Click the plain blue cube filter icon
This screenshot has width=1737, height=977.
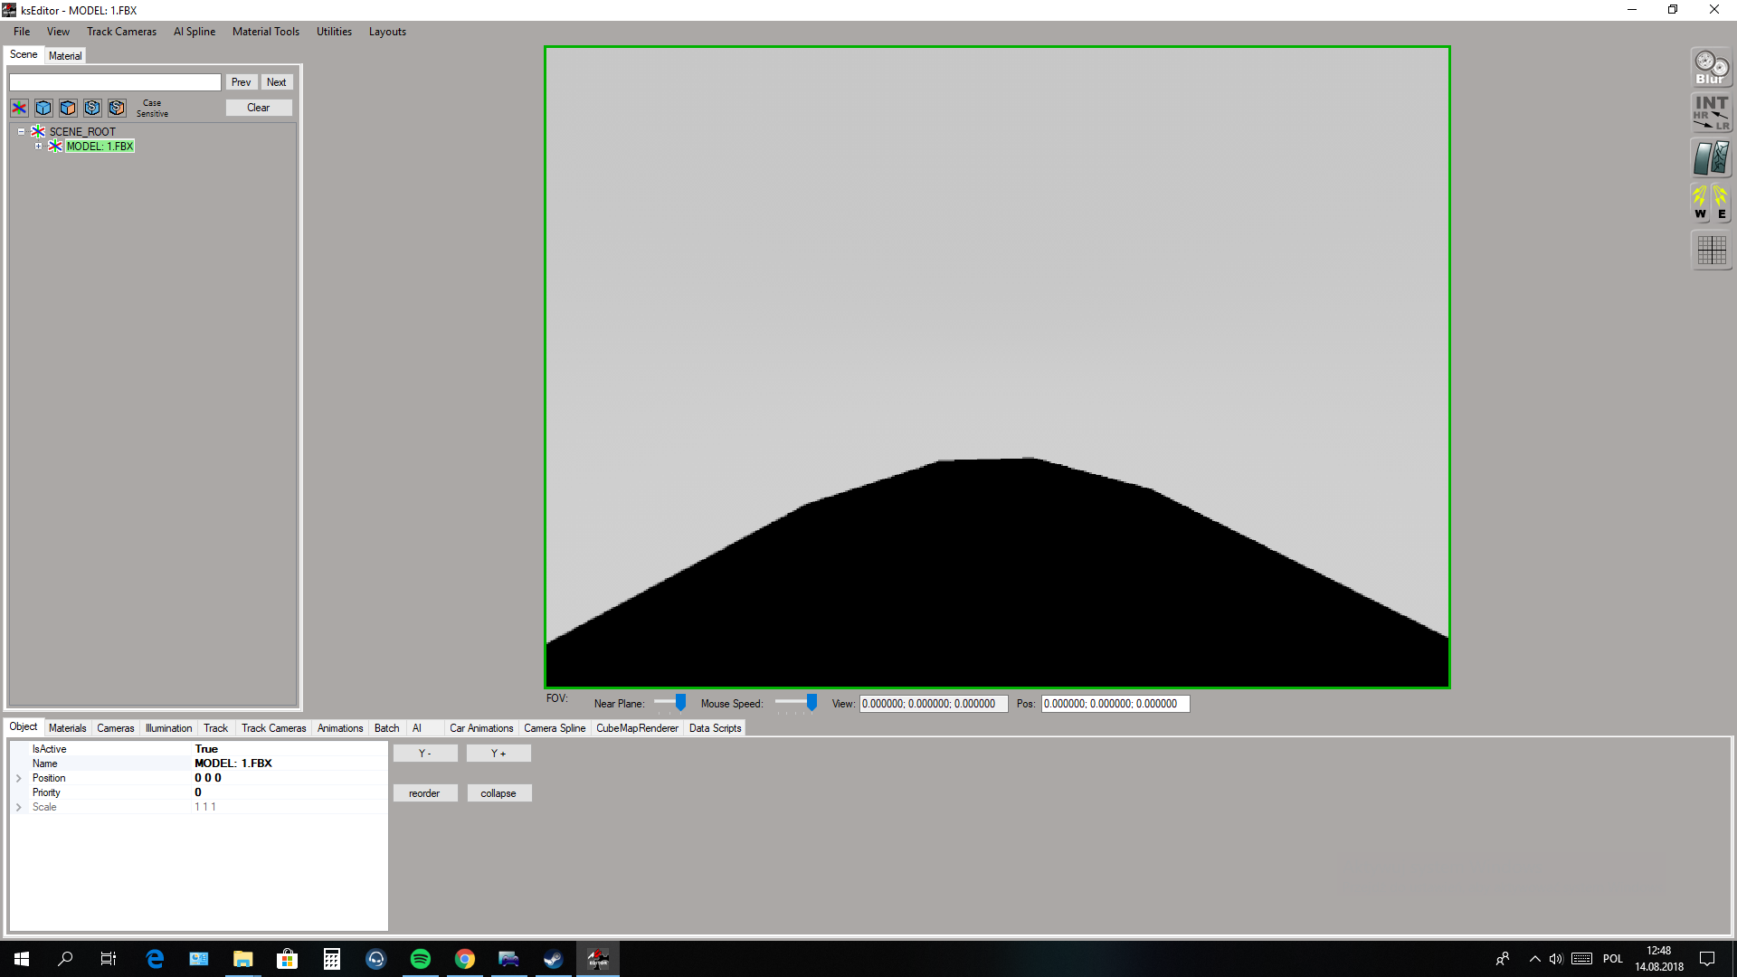[x=43, y=108]
